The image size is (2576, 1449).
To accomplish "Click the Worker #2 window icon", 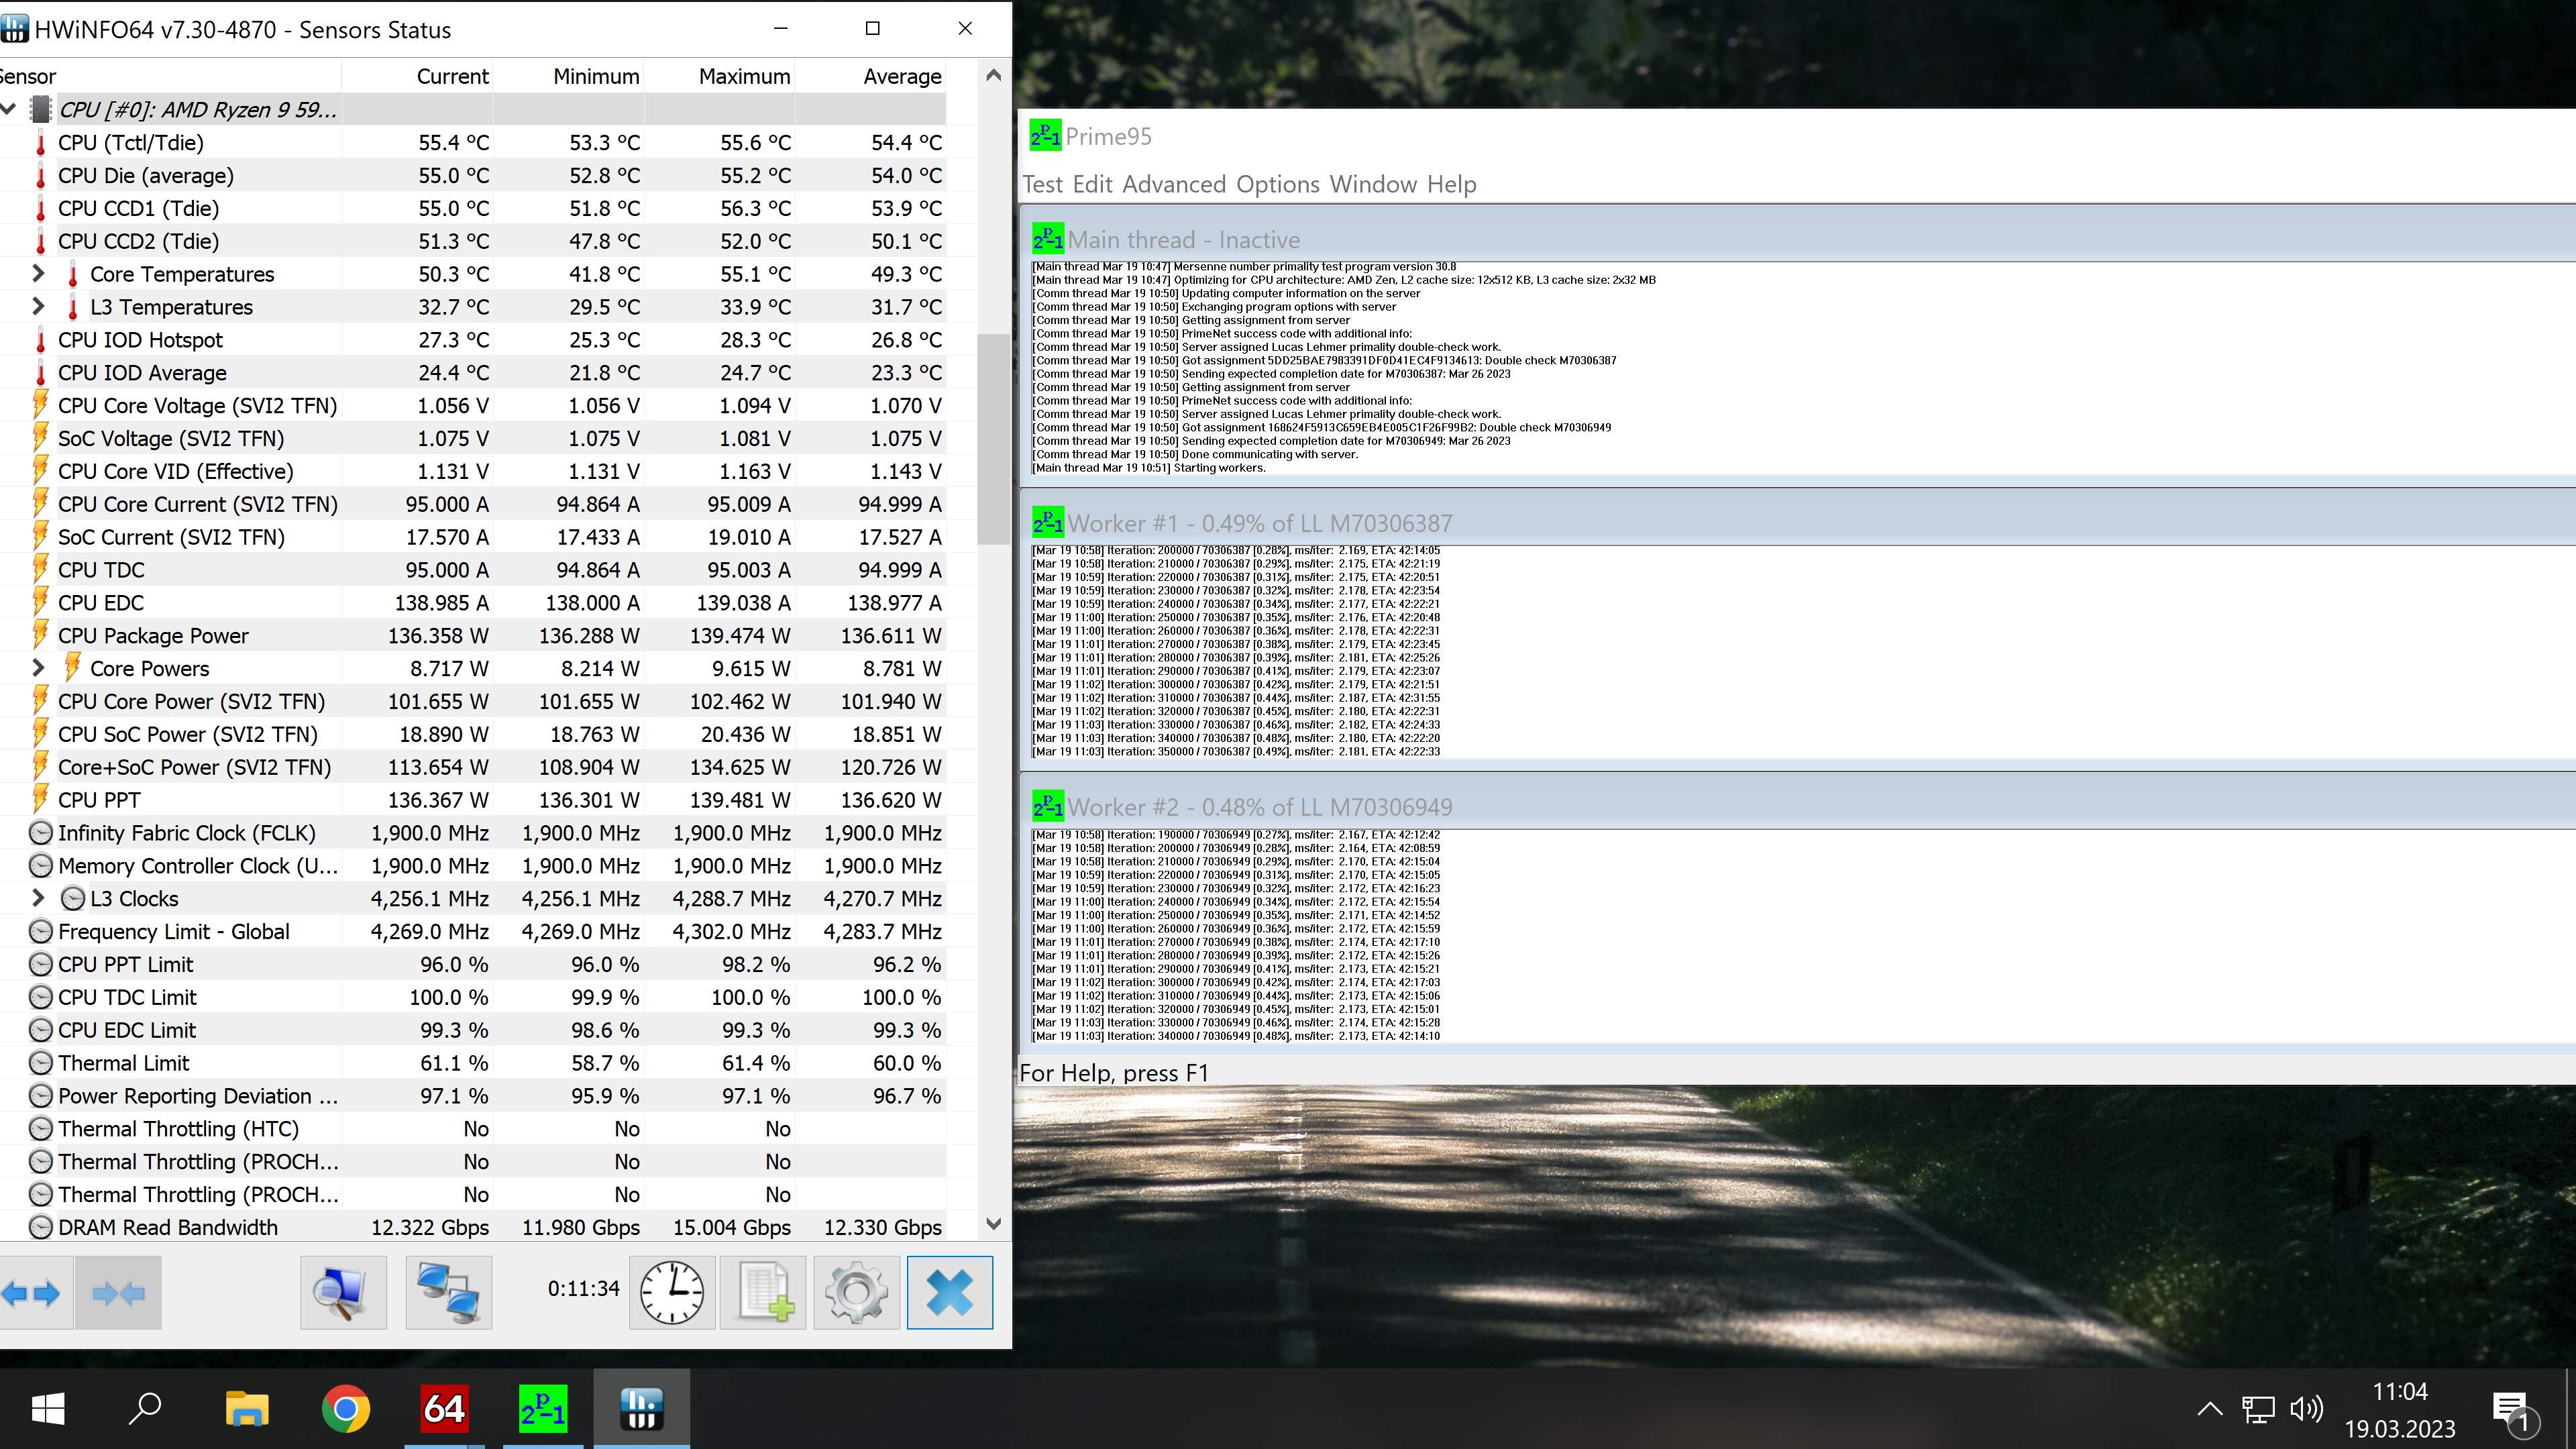I will tap(1048, 806).
